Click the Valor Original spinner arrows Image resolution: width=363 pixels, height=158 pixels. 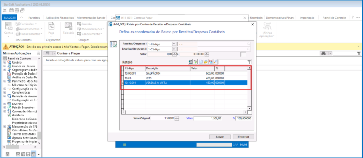click(177, 118)
